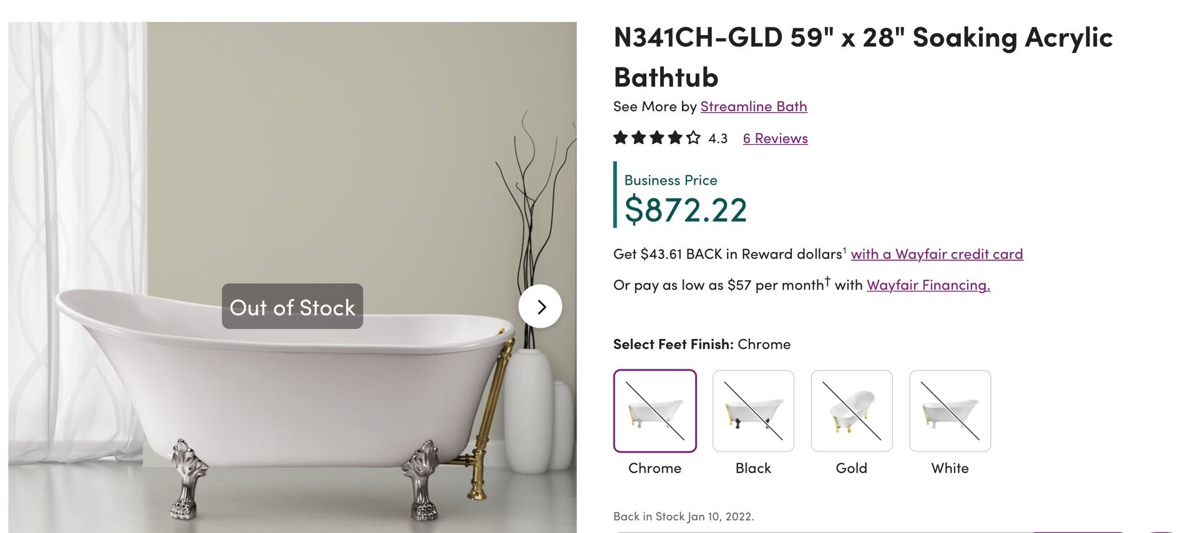Image resolution: width=1198 pixels, height=533 pixels.
Task: Open the 6 Reviews link
Action: [x=774, y=138]
